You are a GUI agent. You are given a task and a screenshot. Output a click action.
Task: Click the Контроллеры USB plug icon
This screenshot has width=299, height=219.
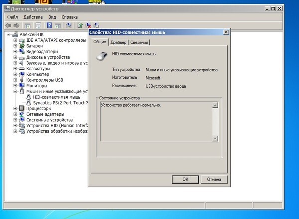[22, 80]
